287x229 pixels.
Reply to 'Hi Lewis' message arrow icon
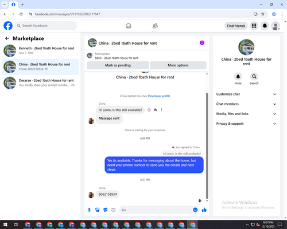[x=156, y=110]
